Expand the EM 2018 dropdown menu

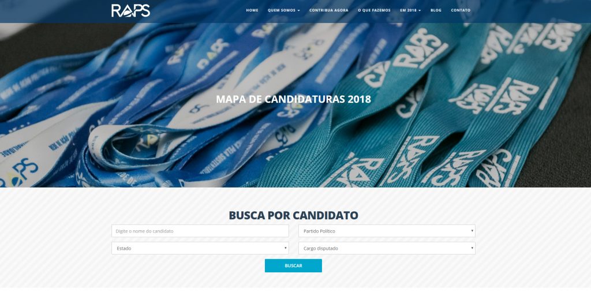[410, 10]
